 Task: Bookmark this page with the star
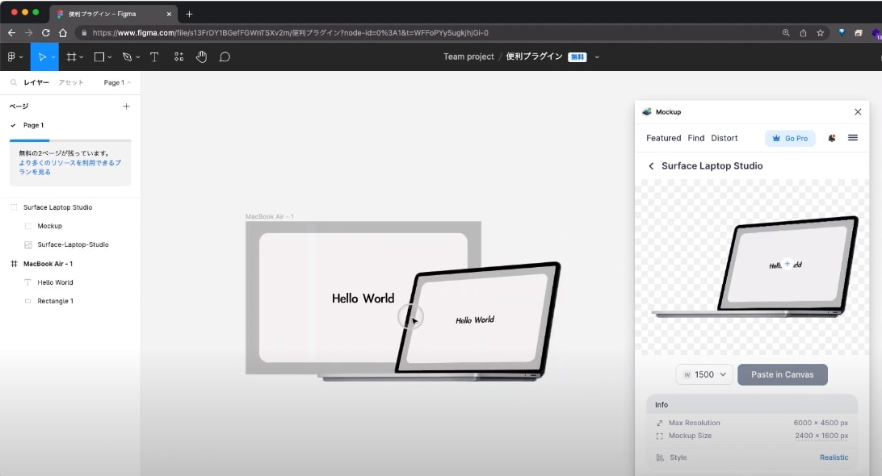tap(820, 32)
